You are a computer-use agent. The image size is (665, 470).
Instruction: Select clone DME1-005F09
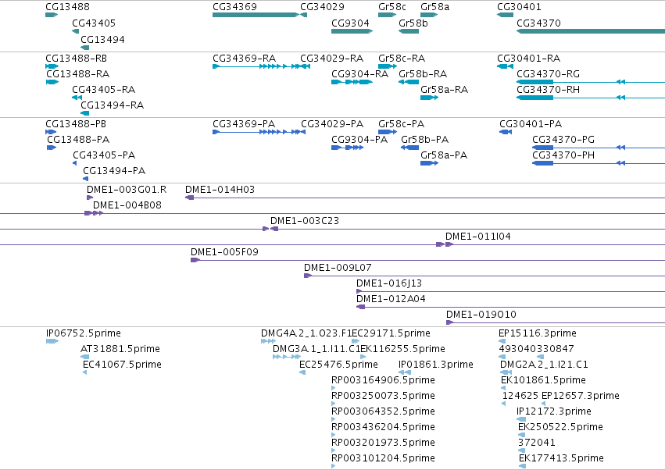225,253
